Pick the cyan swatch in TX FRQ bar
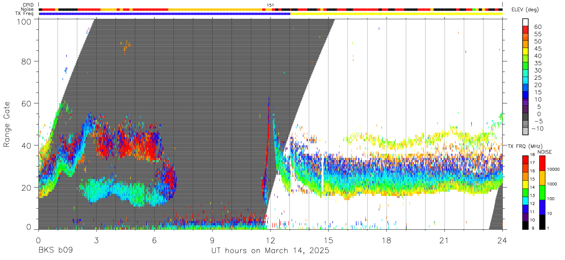The width and height of the screenshot is (565, 260). [525, 199]
